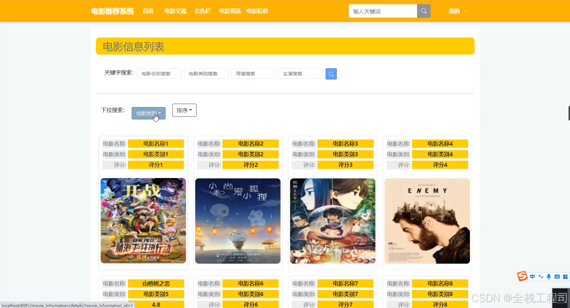The height and width of the screenshot is (308, 570).
Task: Open the 电影信息 nav item
Action: (257, 11)
